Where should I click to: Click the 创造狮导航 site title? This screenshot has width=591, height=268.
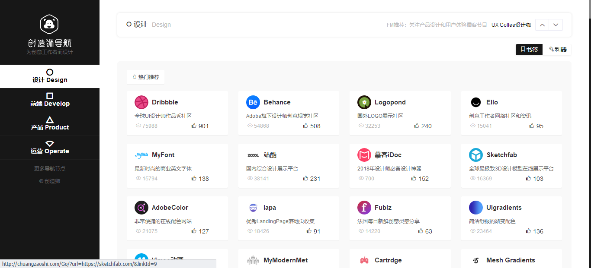50,43
